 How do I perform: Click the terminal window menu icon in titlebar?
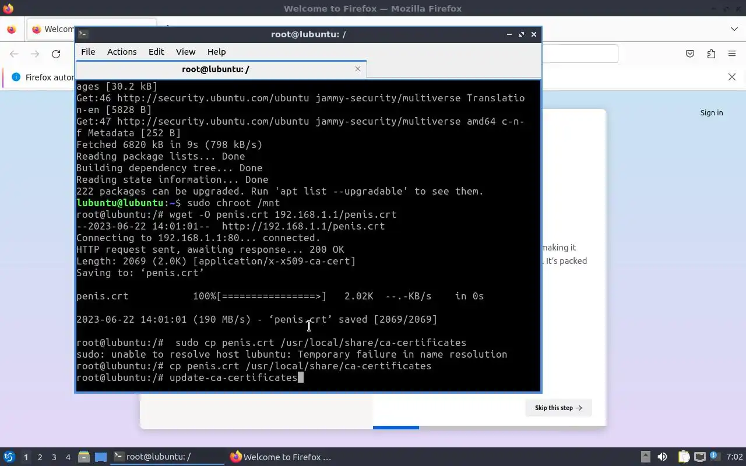[x=83, y=34]
